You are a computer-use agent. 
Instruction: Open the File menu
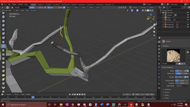(x=5, y=4)
